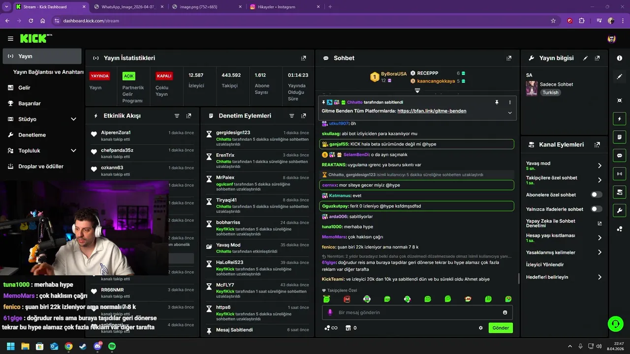Open pinned message three-dot menu

[510, 102]
